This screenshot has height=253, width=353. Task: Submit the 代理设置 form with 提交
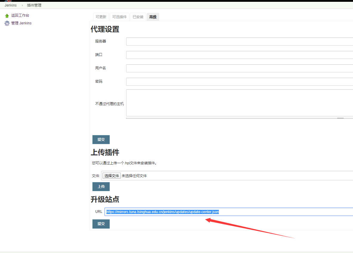coord(101,140)
